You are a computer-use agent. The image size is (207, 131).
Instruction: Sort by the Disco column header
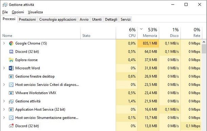click(x=170, y=33)
